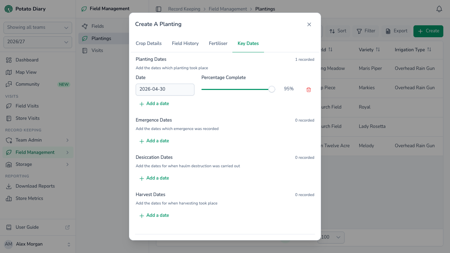The height and width of the screenshot is (253, 450).
Task: Open User Guide external link
Action: tap(38, 227)
